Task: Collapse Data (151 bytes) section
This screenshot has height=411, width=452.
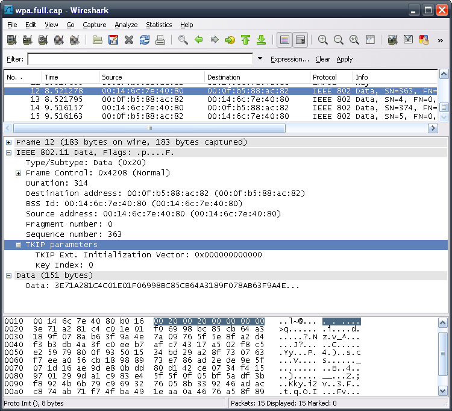Action: 8,276
